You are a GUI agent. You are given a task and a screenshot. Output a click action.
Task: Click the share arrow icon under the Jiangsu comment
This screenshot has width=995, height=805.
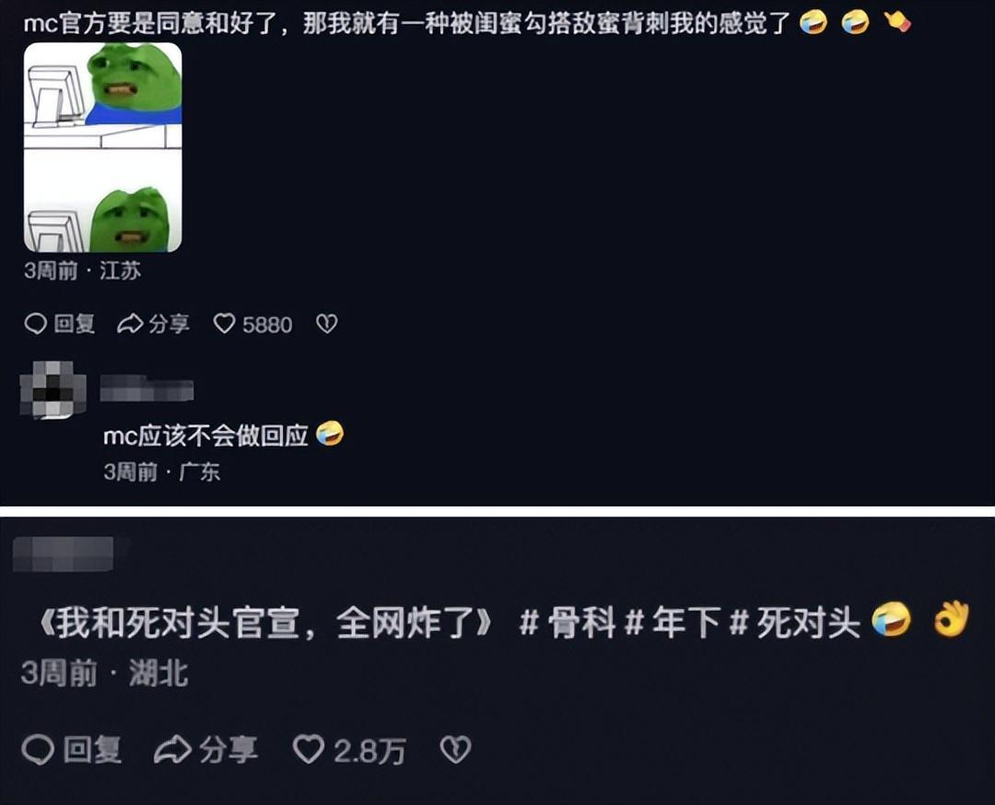click(x=130, y=323)
